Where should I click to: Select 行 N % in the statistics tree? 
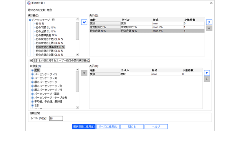point(40,24)
